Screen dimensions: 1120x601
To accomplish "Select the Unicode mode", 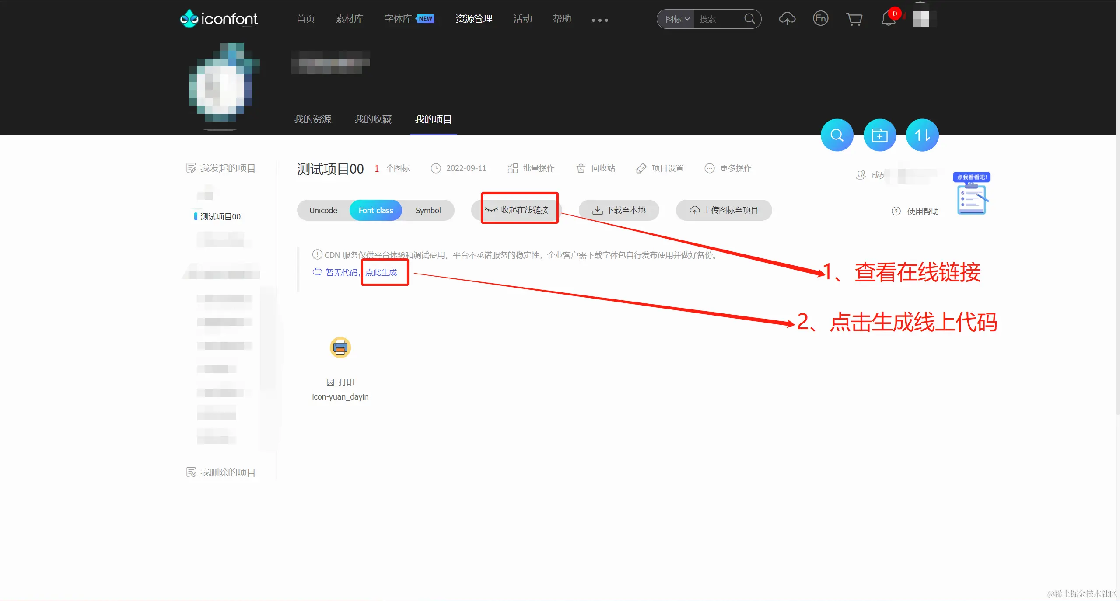I will pos(323,210).
